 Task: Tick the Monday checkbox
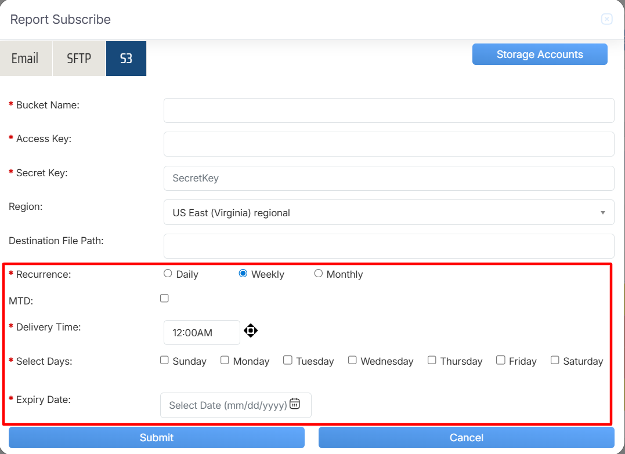point(225,360)
